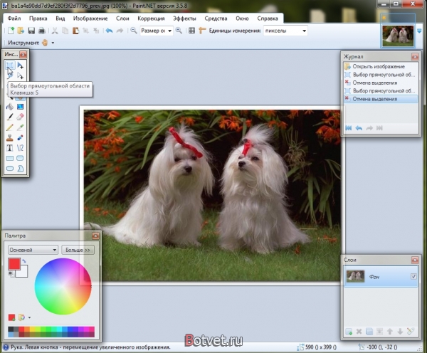The image size is (427, 353).
Task: Select the Eraser tool
Action: tap(21, 117)
